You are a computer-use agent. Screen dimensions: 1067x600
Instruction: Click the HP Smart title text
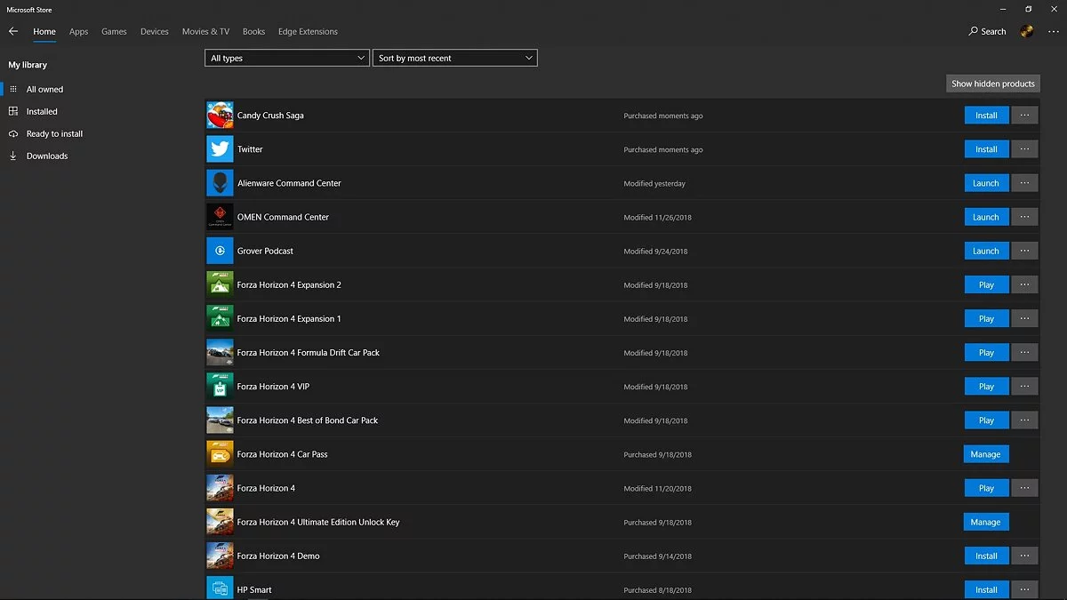click(254, 589)
